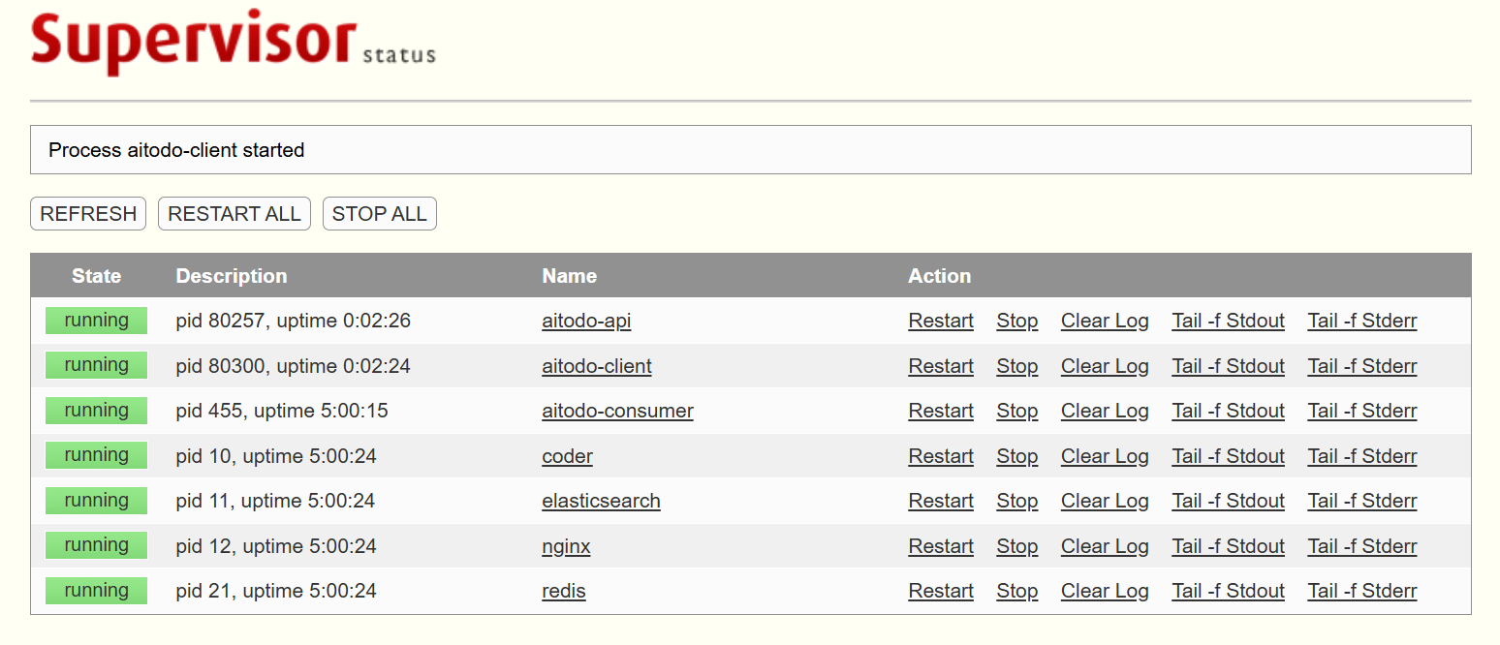1500x645 pixels.
Task: Click the running state badge for nginx
Action: 96,545
